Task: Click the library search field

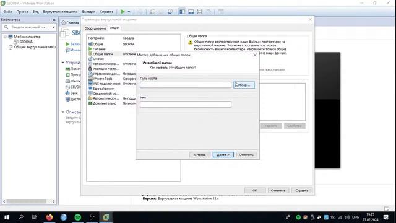Action: tap(30, 27)
